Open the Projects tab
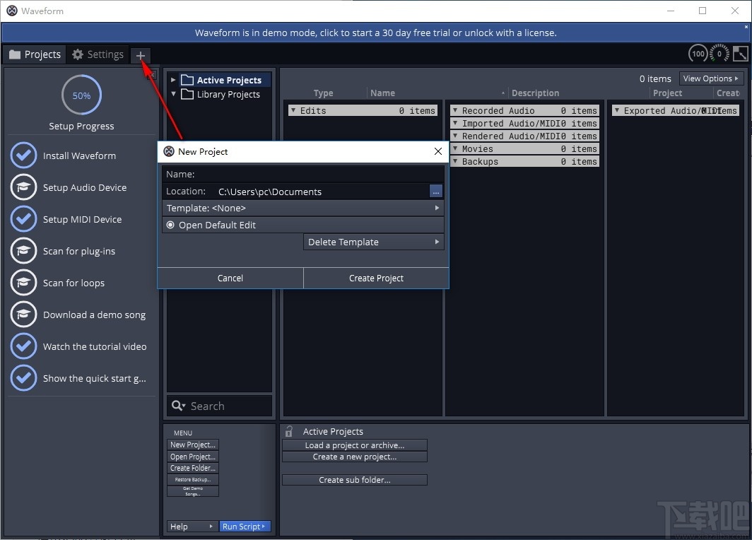The width and height of the screenshot is (752, 540). [35, 54]
